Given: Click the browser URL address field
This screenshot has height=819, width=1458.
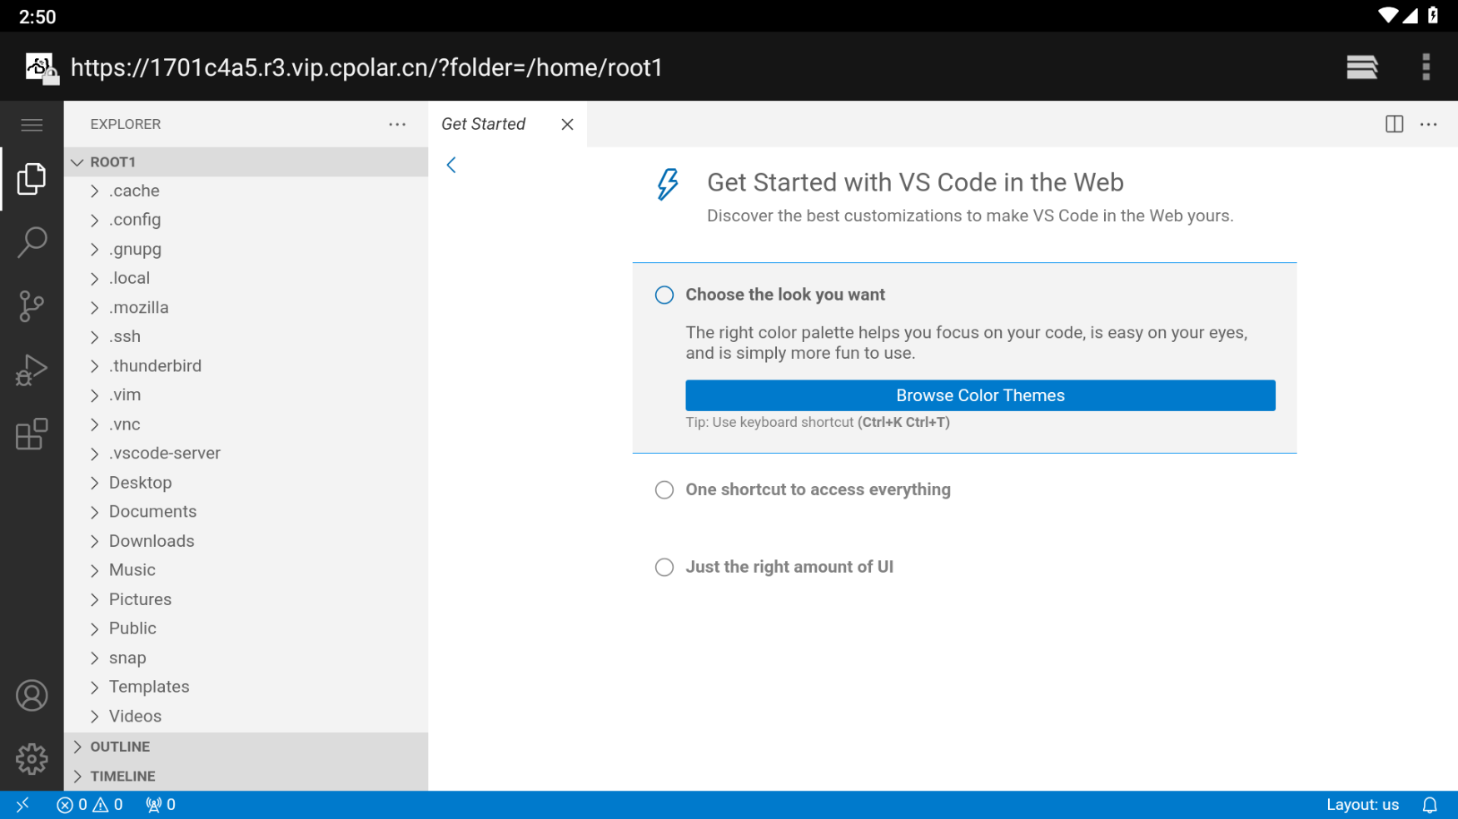Looking at the screenshot, I should click(x=366, y=67).
